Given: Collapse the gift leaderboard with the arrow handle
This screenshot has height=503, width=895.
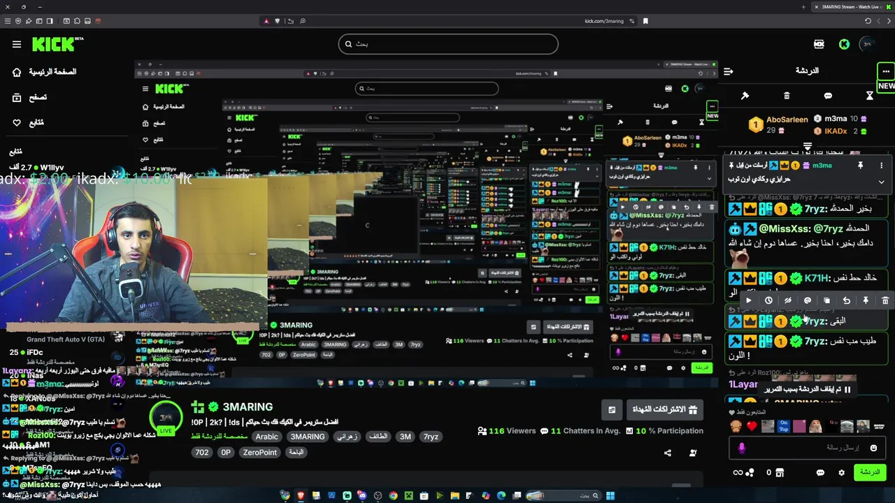Looking at the screenshot, I should [808, 146].
